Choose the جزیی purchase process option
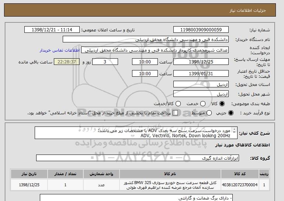 click(x=231, y=113)
